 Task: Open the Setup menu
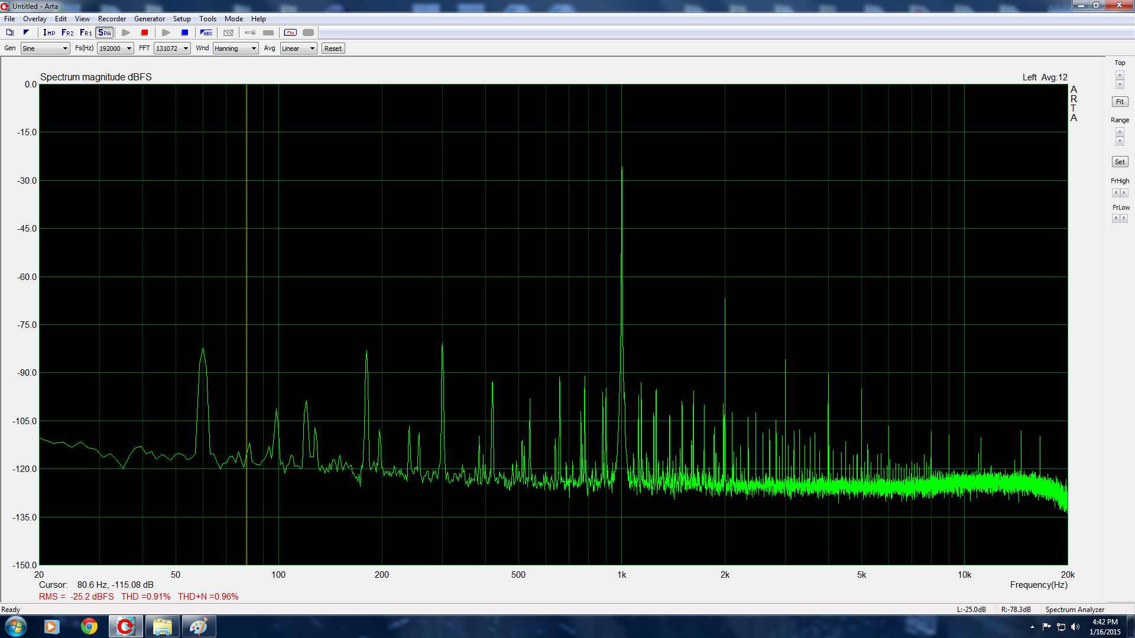[x=181, y=19]
